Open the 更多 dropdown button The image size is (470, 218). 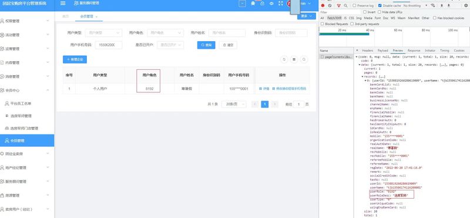coord(306,16)
